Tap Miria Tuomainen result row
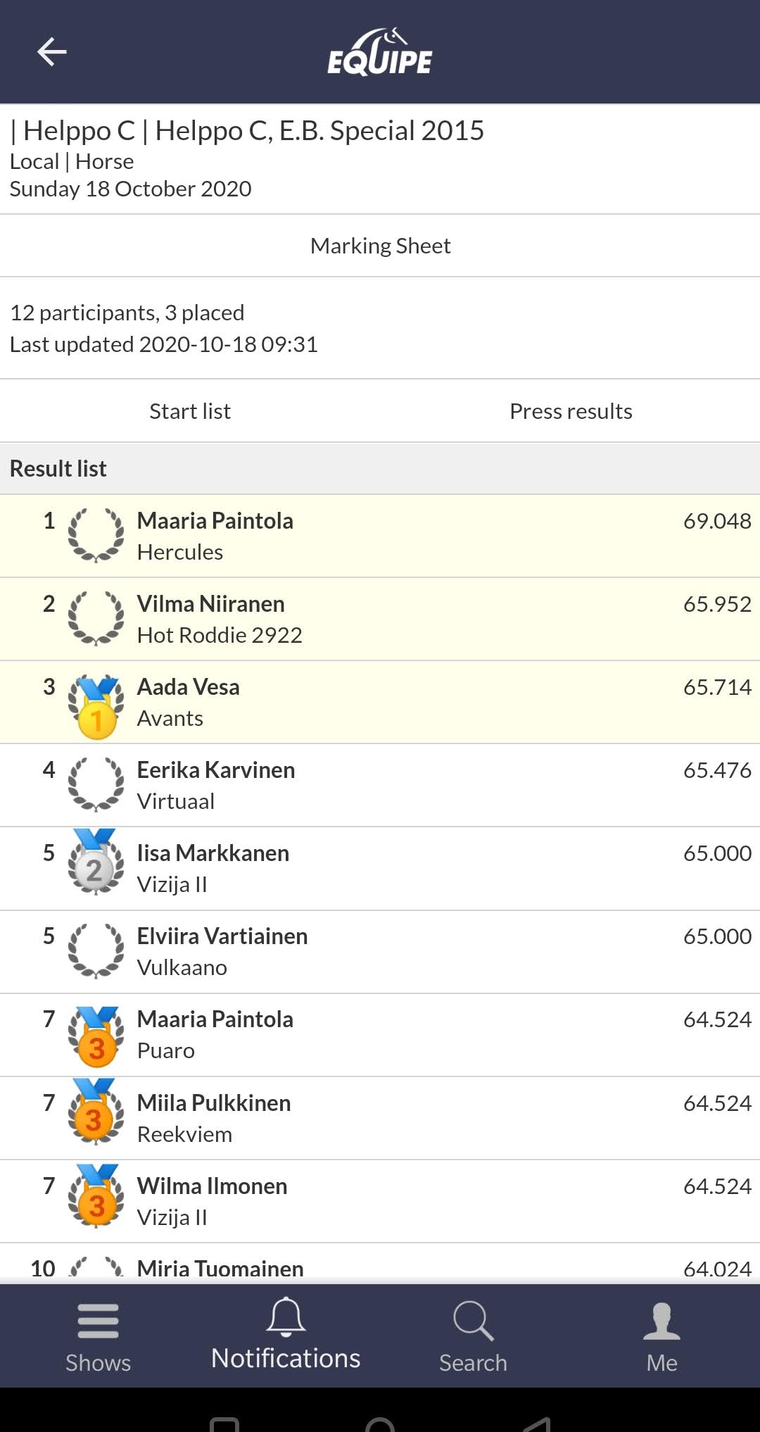Image resolution: width=760 pixels, height=1432 pixels. [380, 1264]
